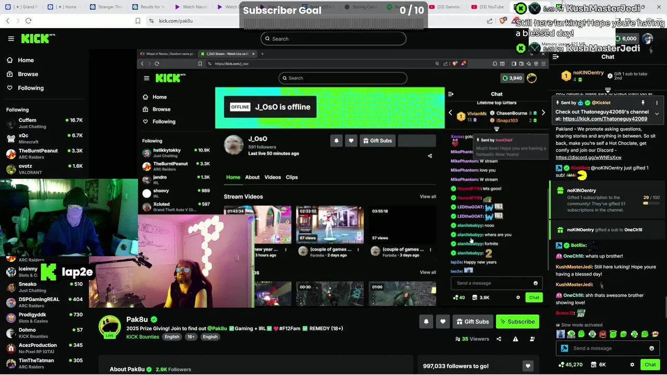Viewport: 667px width, 375px height.
Task: Click View all beside Stream Videos
Action: [428, 196]
